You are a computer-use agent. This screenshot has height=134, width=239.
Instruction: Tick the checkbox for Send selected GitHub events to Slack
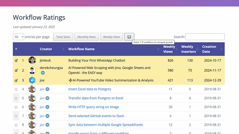coord(16,116)
